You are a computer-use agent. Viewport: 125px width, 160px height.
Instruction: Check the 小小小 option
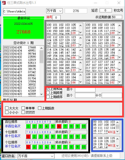[x=7, y=112]
